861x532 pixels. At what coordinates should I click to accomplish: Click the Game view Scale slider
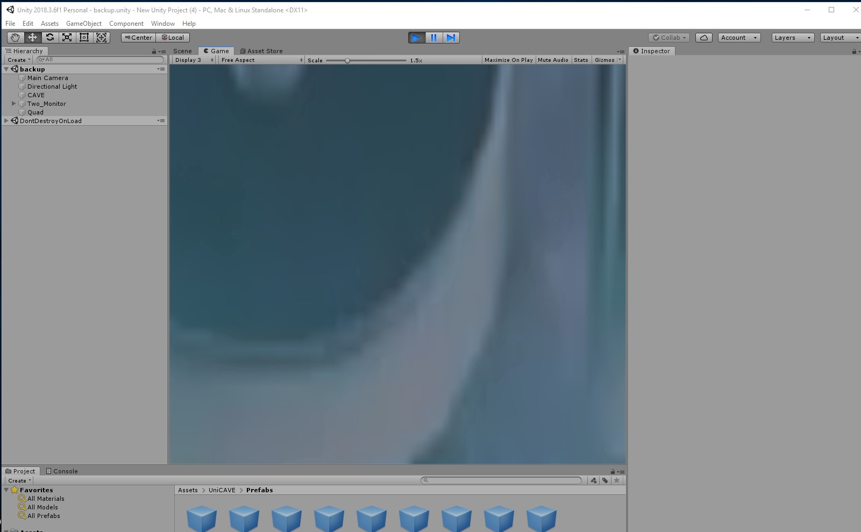tap(366, 61)
